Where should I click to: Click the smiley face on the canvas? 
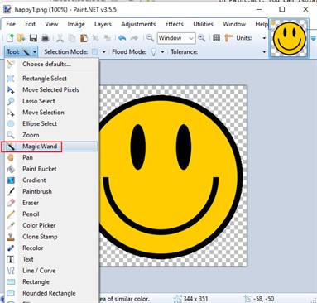171,177
